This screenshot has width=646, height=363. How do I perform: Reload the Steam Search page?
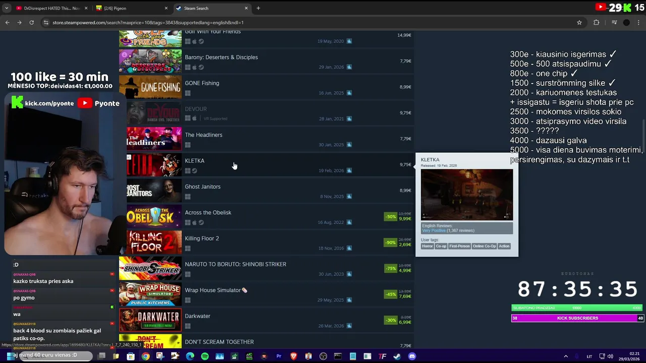pyautogui.click(x=31, y=22)
